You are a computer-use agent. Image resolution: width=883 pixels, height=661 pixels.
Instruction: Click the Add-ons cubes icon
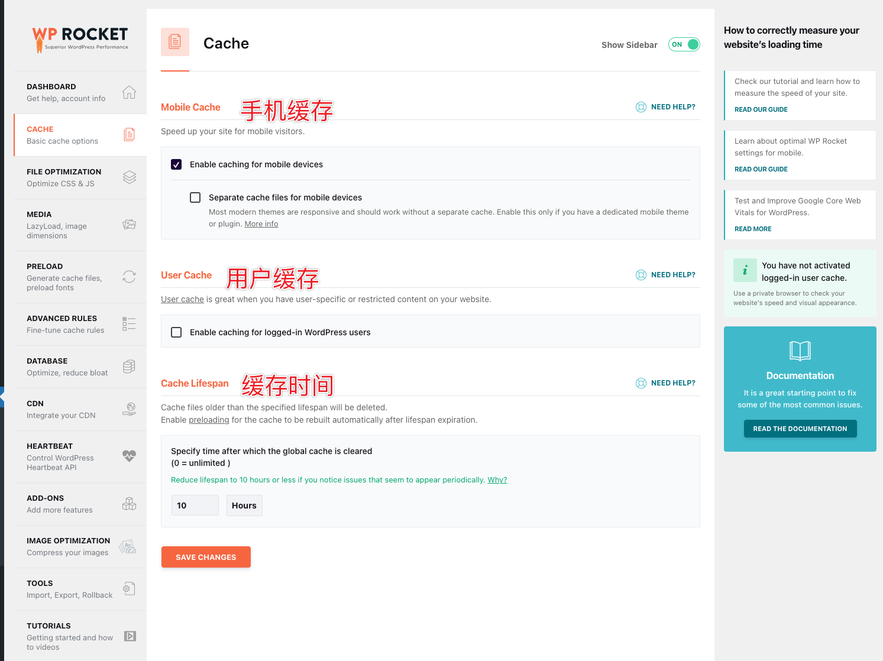(129, 504)
